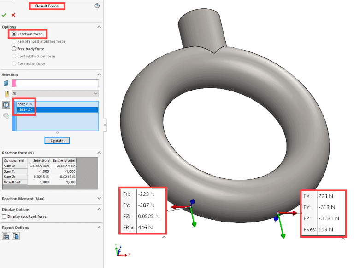The image size is (354, 268).
Task: Accept results with the green checkmark
Action: pos(4,15)
